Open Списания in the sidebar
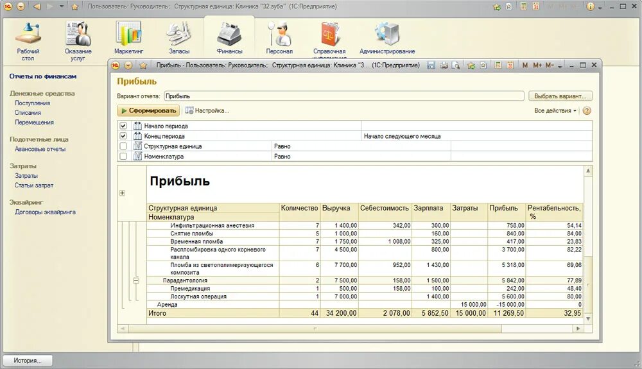 28,112
